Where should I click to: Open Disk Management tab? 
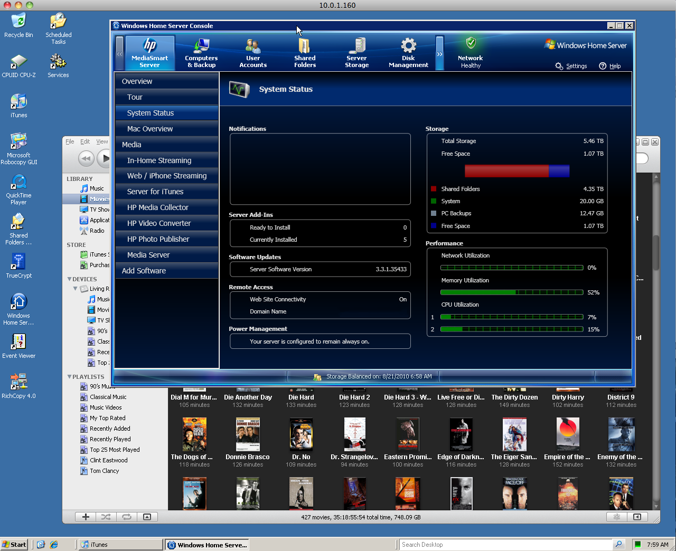tap(408, 53)
